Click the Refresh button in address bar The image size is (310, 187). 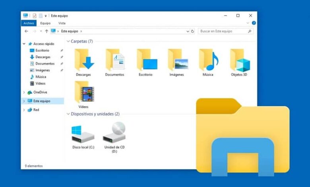[192, 31]
